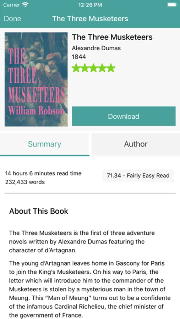Tap the battery icon in status bar
Screen dimensions: 180x319
pyautogui.click(x=171, y=5)
